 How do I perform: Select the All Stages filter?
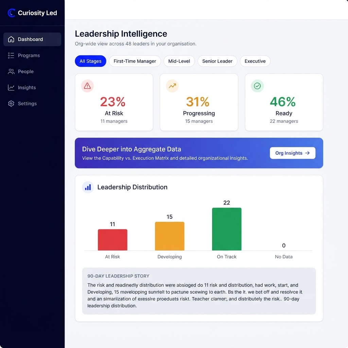coord(90,61)
